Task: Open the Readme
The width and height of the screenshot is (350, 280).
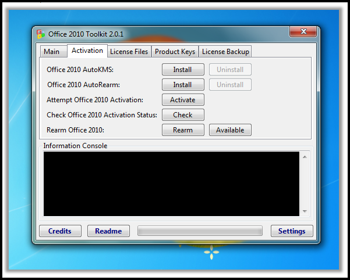Action: pyautogui.click(x=108, y=231)
